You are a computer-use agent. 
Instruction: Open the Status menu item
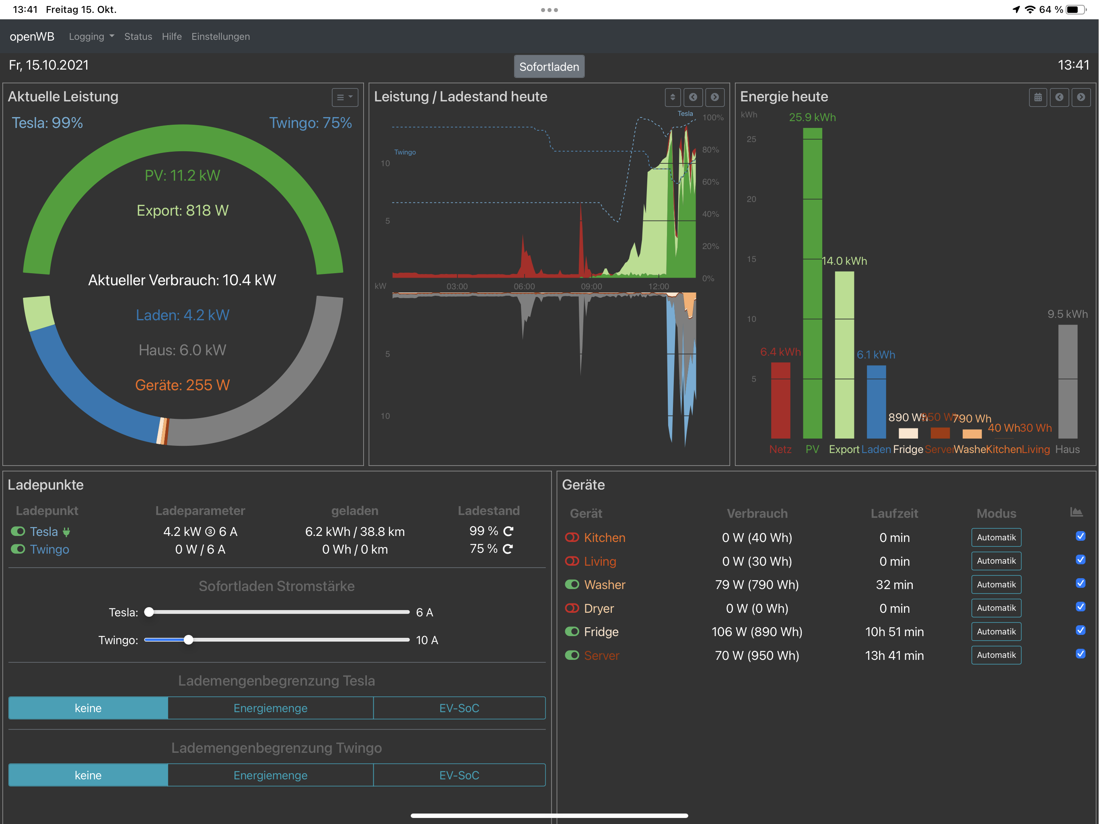coord(138,37)
